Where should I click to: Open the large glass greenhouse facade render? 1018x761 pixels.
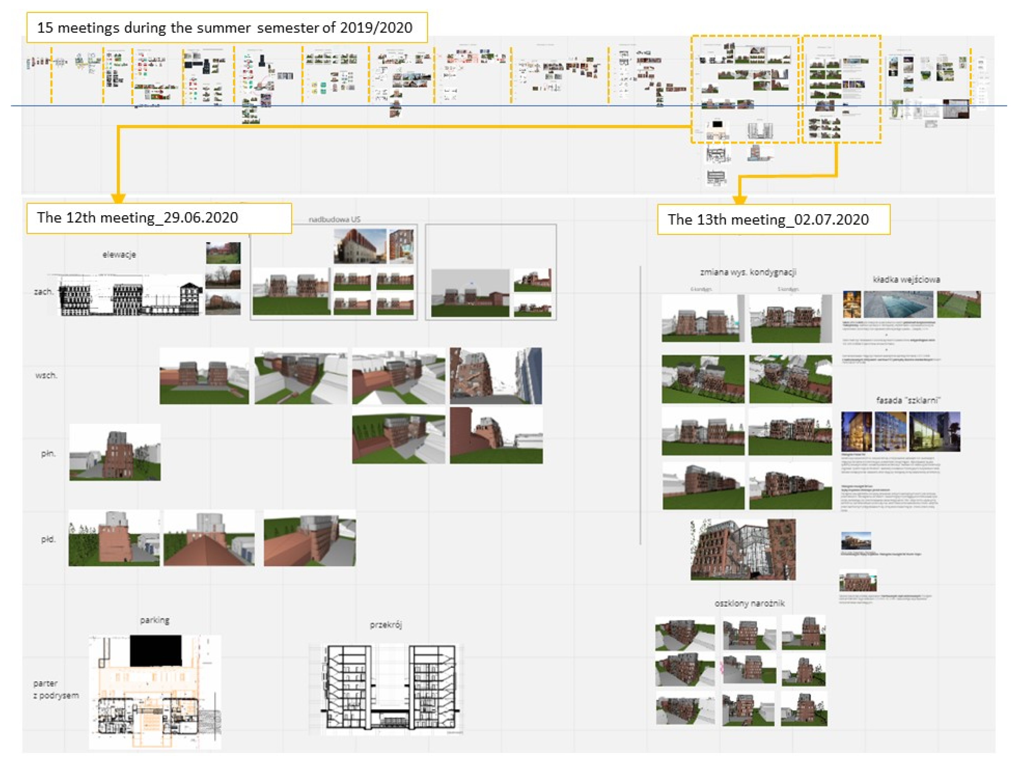pos(743,550)
